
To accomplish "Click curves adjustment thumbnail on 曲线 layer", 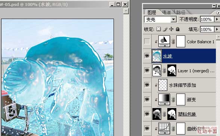I will (164, 129).
